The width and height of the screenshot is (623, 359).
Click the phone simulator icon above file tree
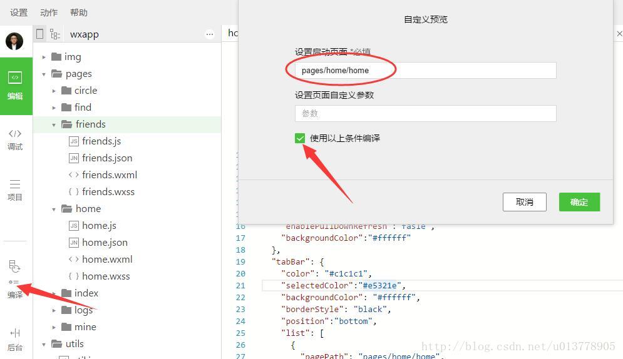[40, 34]
